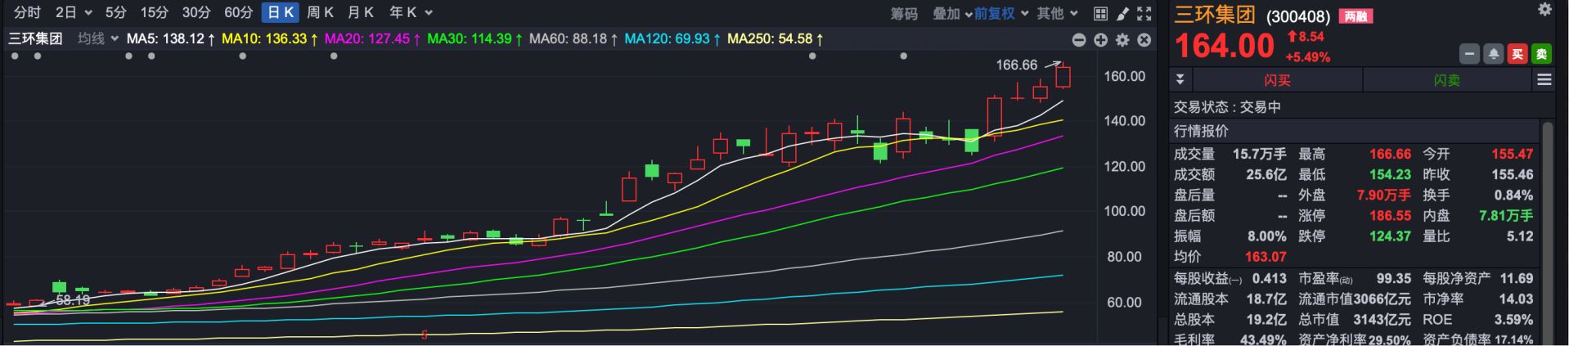
Task: Click the +5.49% change percentage
Action: pos(1308,57)
